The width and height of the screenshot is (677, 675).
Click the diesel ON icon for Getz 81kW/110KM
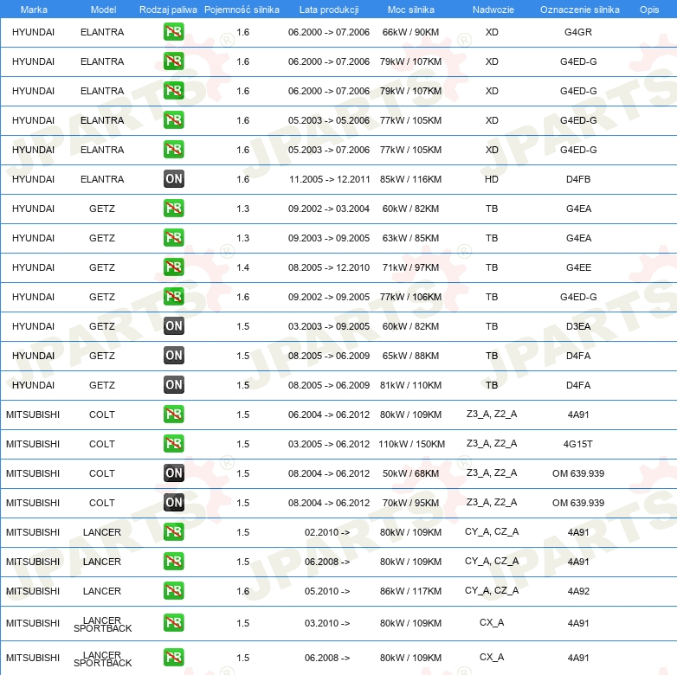click(x=173, y=385)
